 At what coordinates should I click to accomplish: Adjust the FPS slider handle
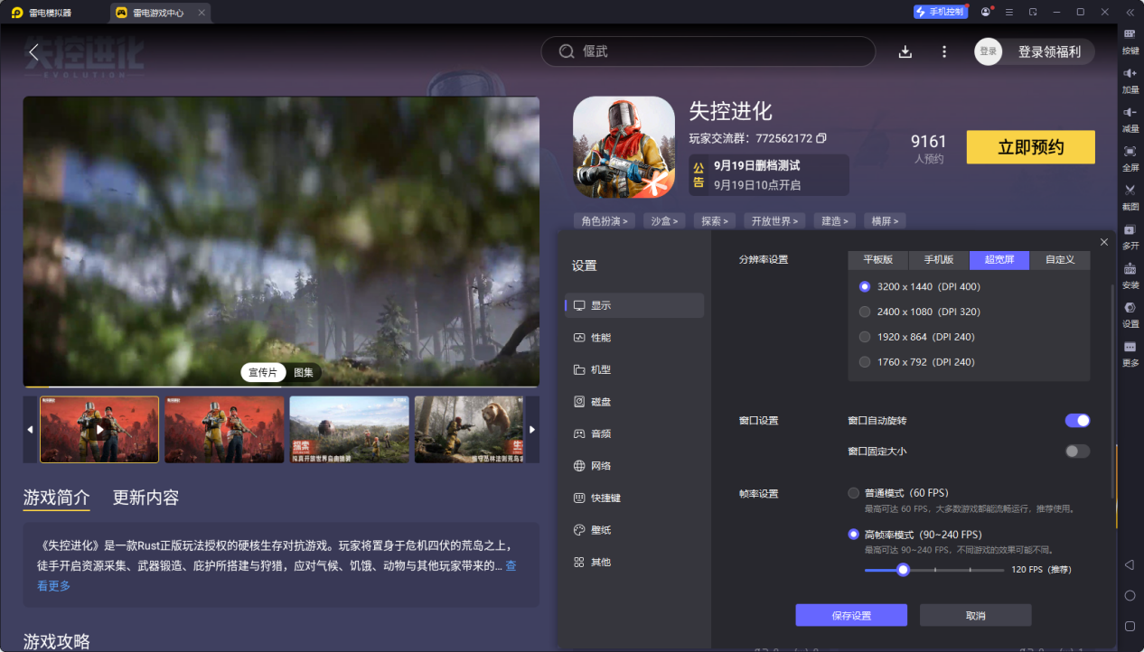(x=902, y=570)
